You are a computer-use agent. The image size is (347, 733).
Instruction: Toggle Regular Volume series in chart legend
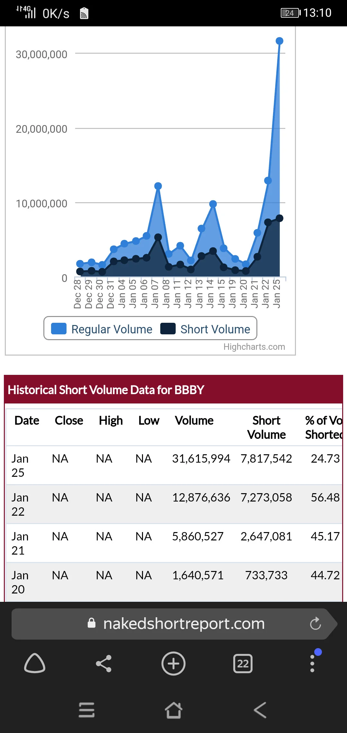pos(102,329)
